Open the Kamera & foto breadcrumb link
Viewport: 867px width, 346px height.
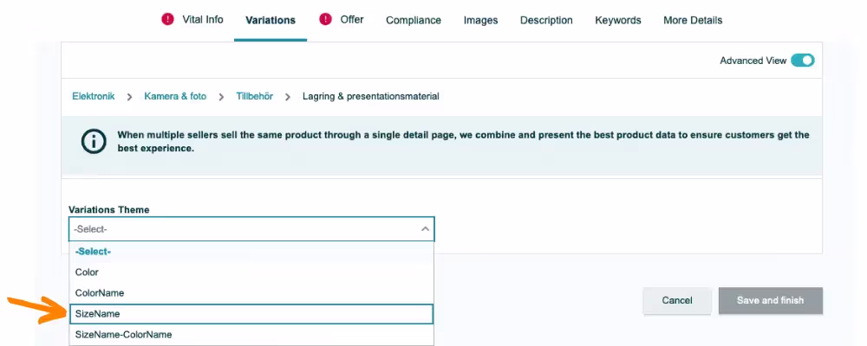(x=175, y=96)
